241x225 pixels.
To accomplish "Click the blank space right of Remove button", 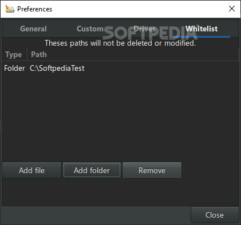I will (210, 170).
